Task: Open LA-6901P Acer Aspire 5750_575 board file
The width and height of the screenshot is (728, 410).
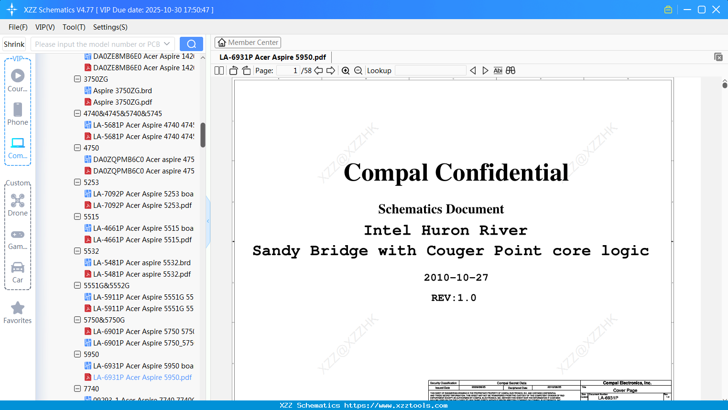Action: [139, 343]
